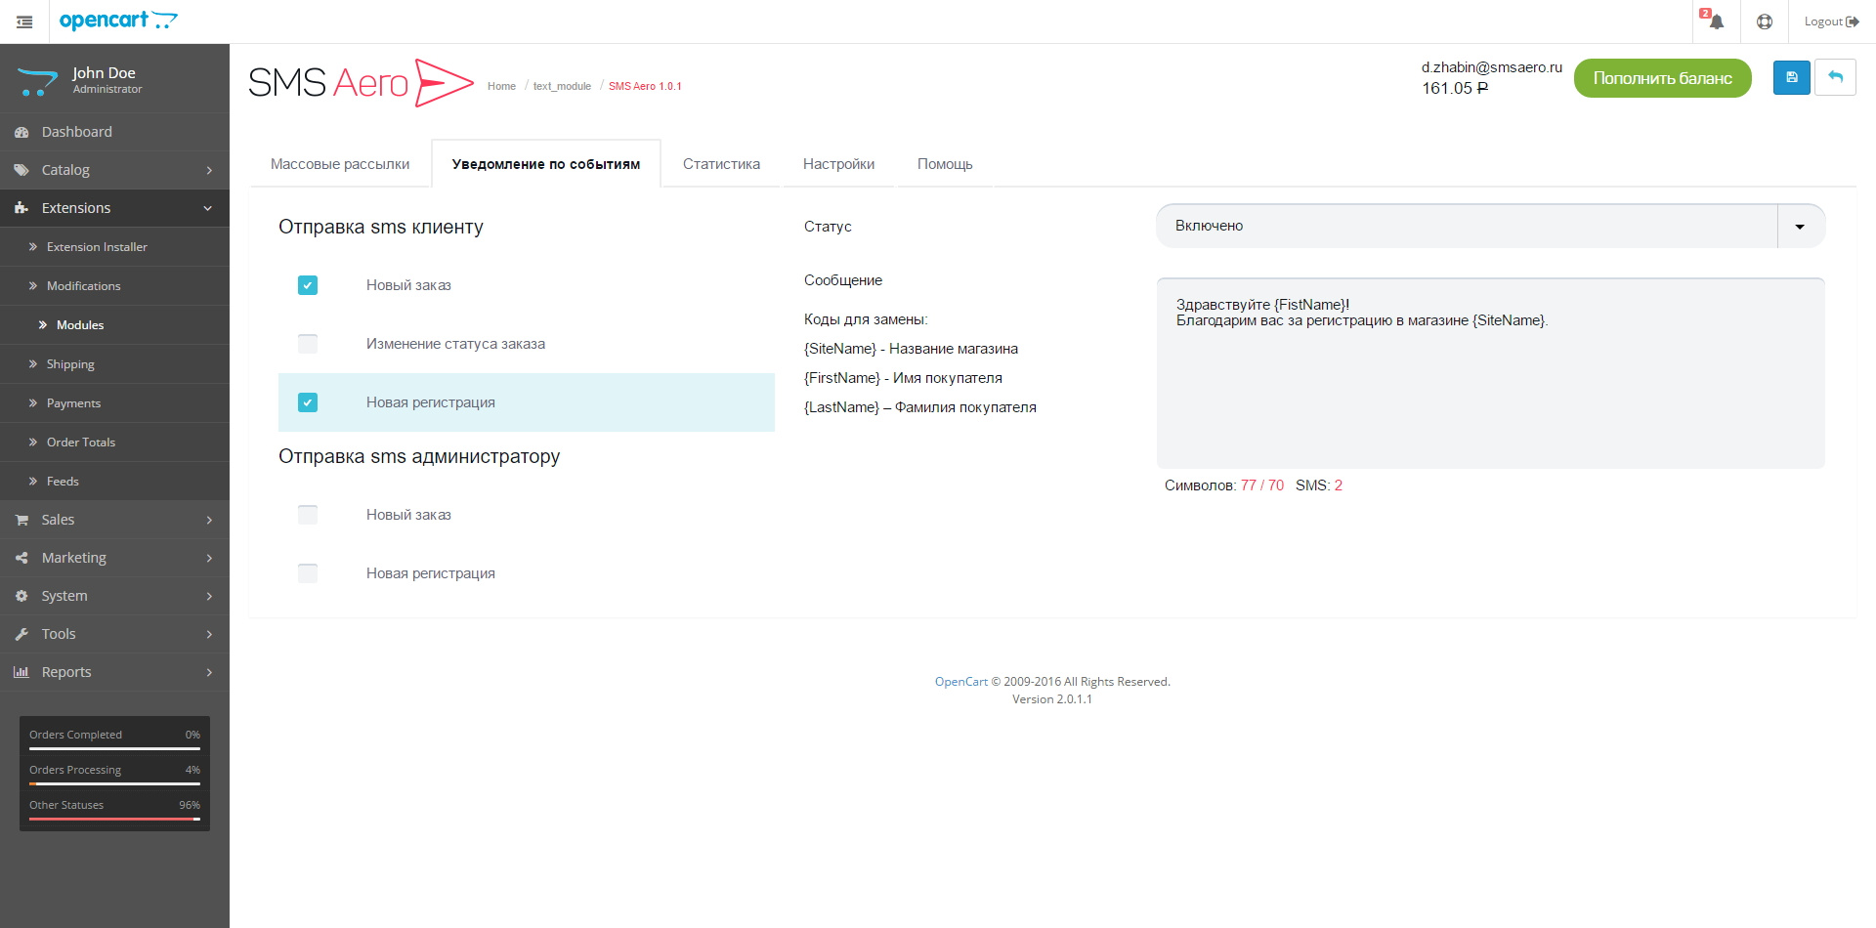Screen dimensions: 1876x928
Task: Check administrator Новая регистрация checkbox
Action: coord(308,573)
